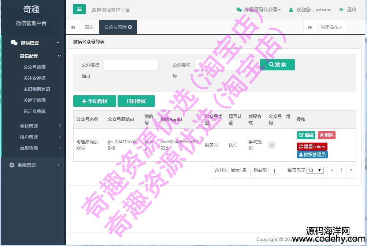
Task: Switch to the 首页 tab
Action: 89,27
